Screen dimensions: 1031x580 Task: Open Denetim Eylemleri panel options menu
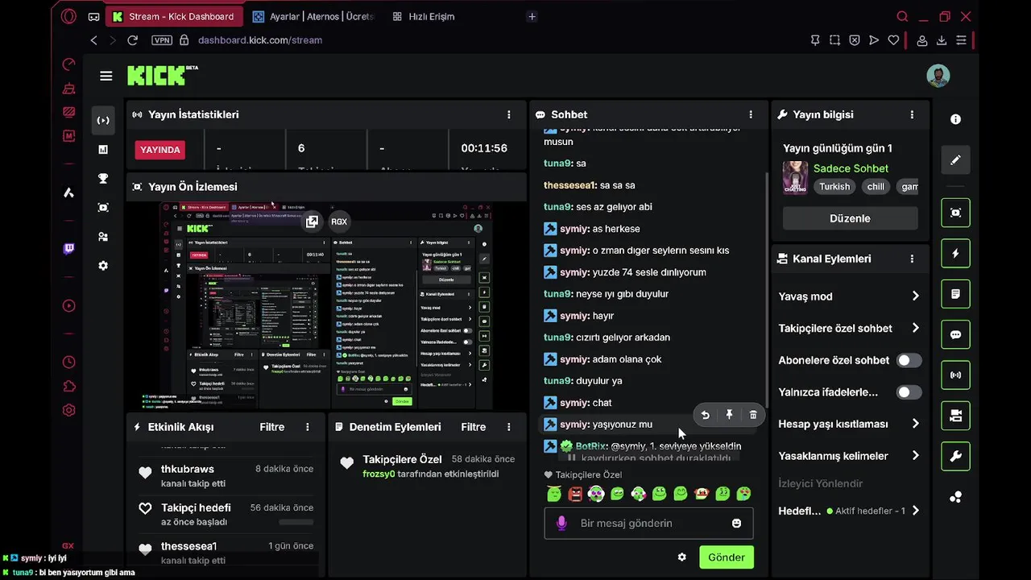tap(508, 427)
